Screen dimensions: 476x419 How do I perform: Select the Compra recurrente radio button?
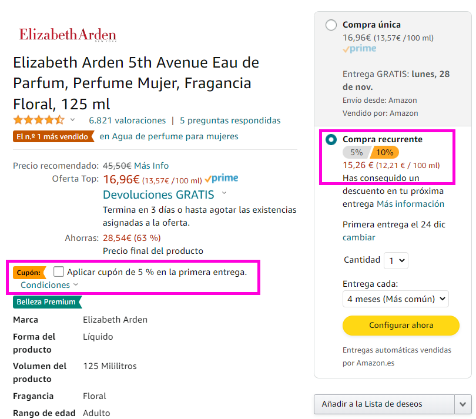(331, 140)
